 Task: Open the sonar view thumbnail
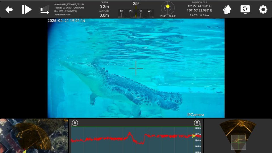[238, 136]
